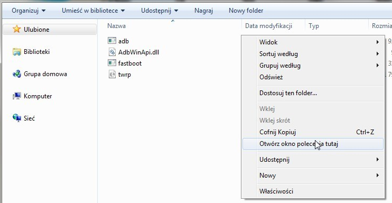Click the Sieć network icon
The image size is (392, 203).
pos(16,118)
